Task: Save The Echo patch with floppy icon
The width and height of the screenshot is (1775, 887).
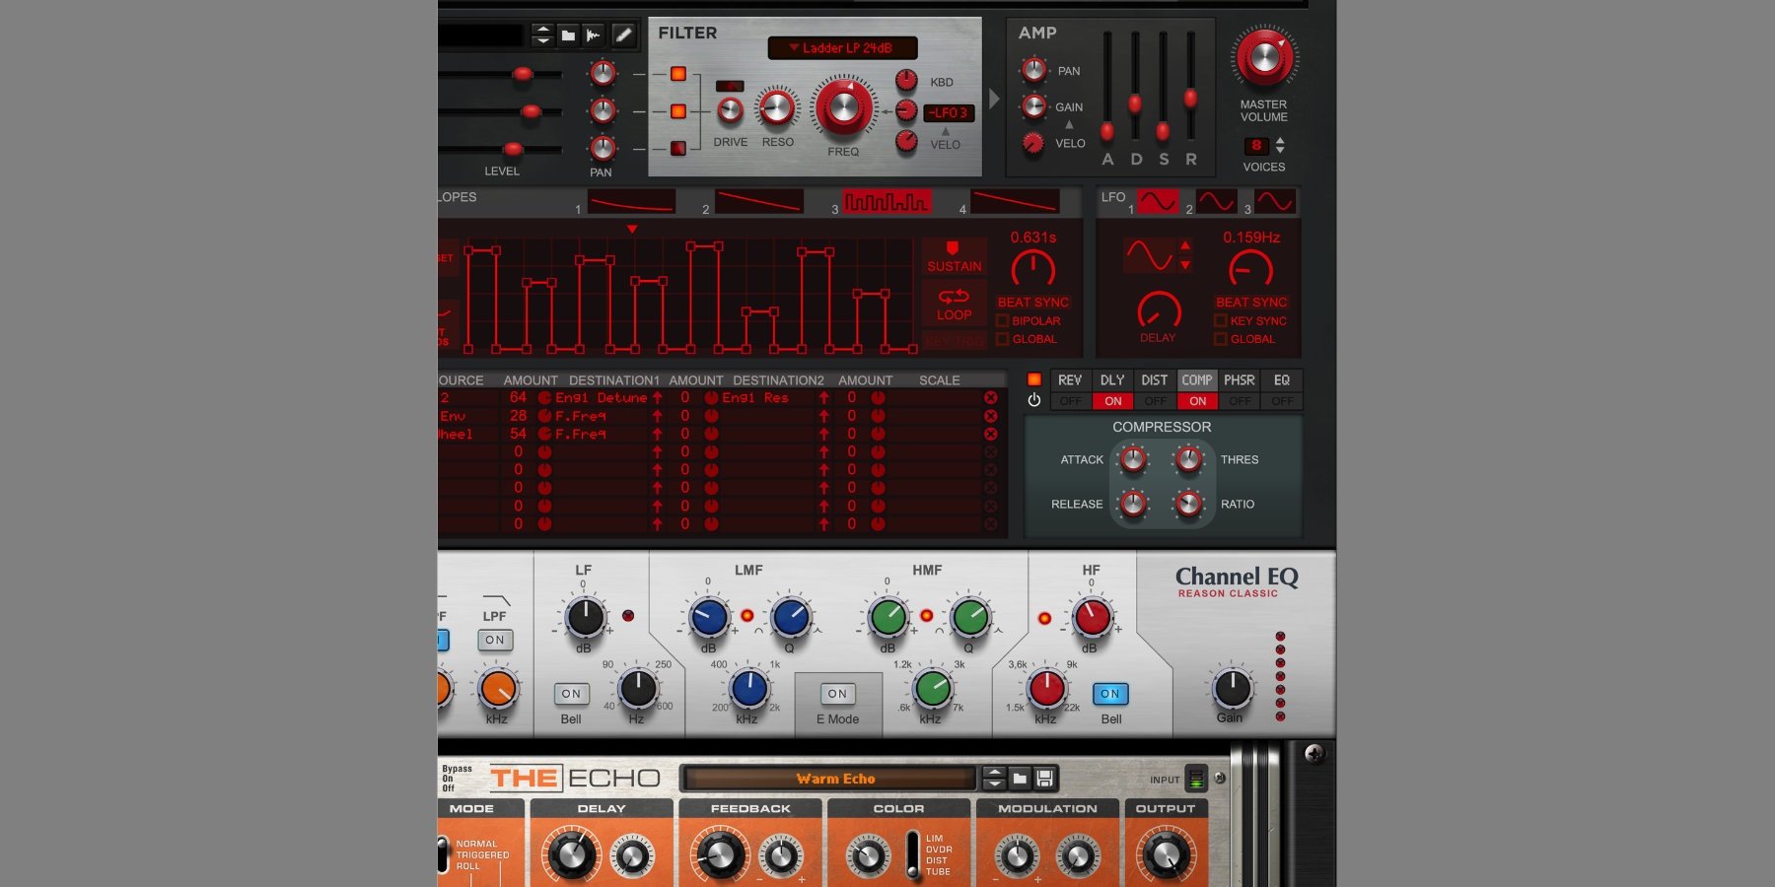Action: click(1045, 779)
